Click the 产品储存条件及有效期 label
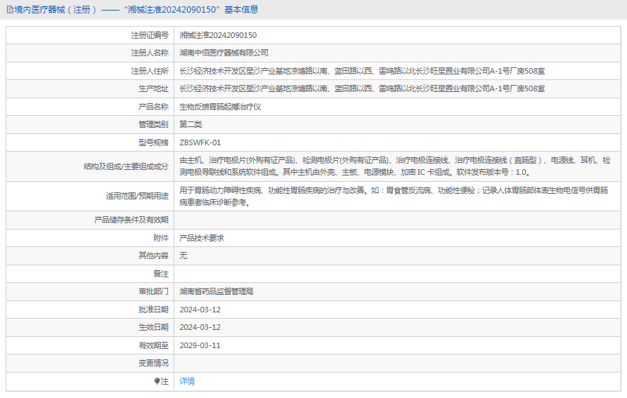This screenshot has width=627, height=398. click(131, 220)
